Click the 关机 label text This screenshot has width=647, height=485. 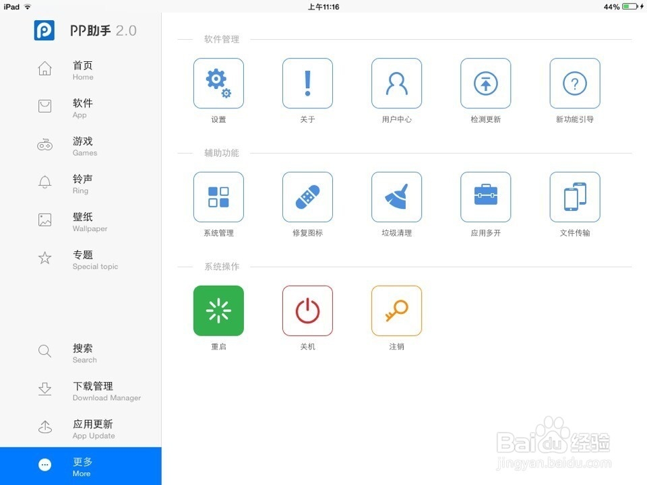pyautogui.click(x=307, y=347)
